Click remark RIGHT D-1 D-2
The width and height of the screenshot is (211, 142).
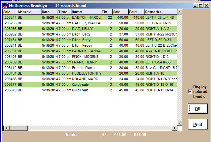point(157,57)
